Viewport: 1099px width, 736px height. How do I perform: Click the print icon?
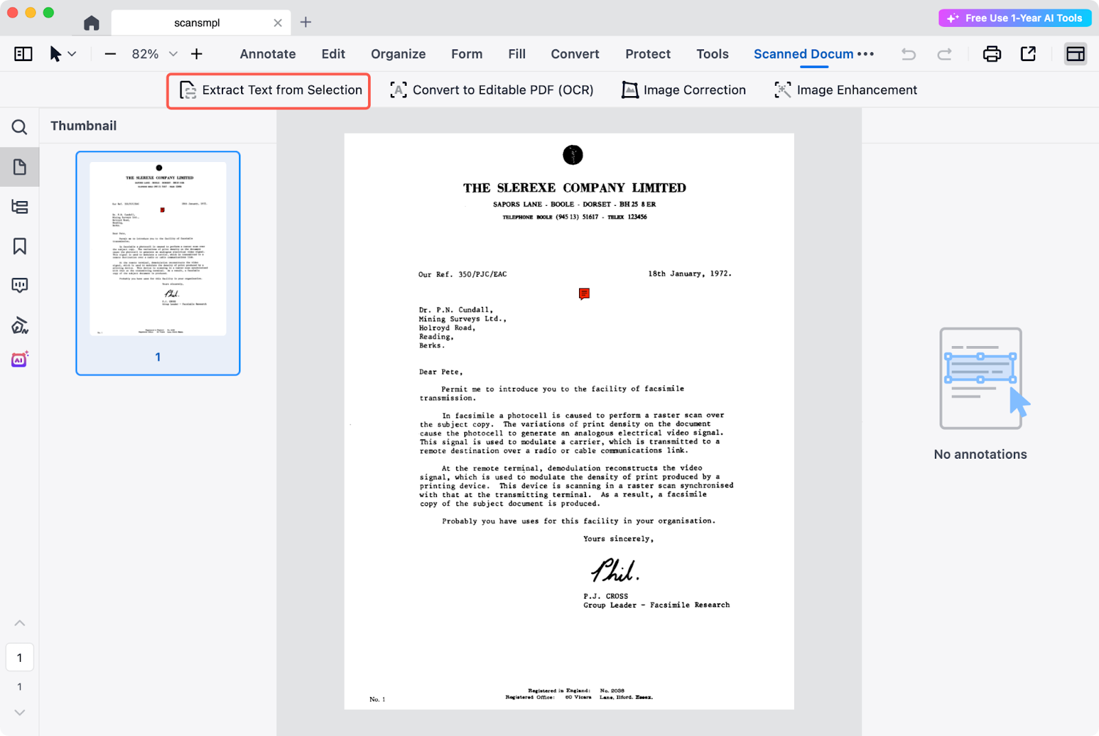[x=992, y=54]
